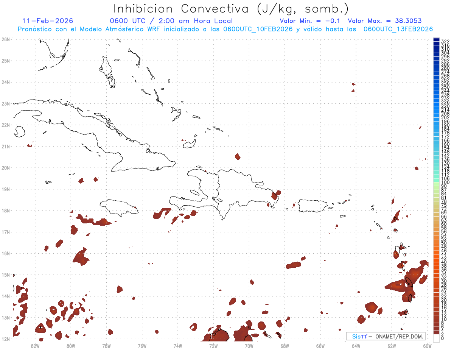Click the '20N' latitude axis label
The width and height of the screenshot is (454, 351).
coord(6,168)
